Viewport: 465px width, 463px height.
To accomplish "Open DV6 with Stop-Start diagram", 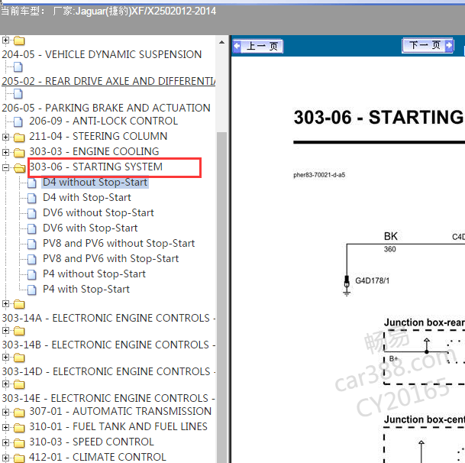I will coord(90,228).
